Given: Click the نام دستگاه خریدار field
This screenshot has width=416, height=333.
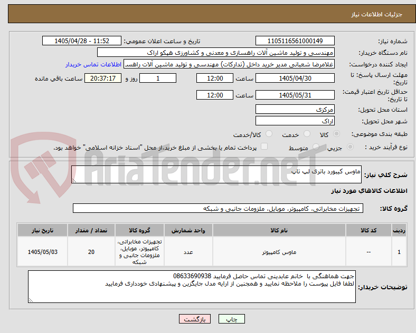Looking at the screenshot, I should [x=216, y=52].
